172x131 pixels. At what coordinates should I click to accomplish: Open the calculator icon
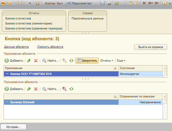tap(130, 3)
